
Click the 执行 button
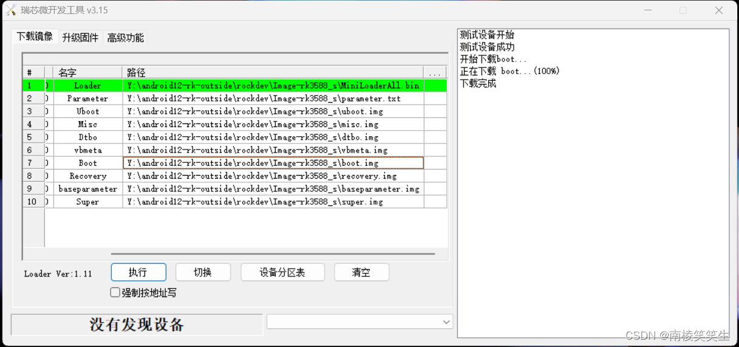(x=138, y=272)
